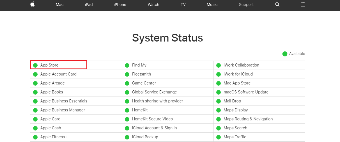Viewport: 340px width, 142px height.
Task: Click green dot next to iWork Collaboration
Action: [219, 65]
